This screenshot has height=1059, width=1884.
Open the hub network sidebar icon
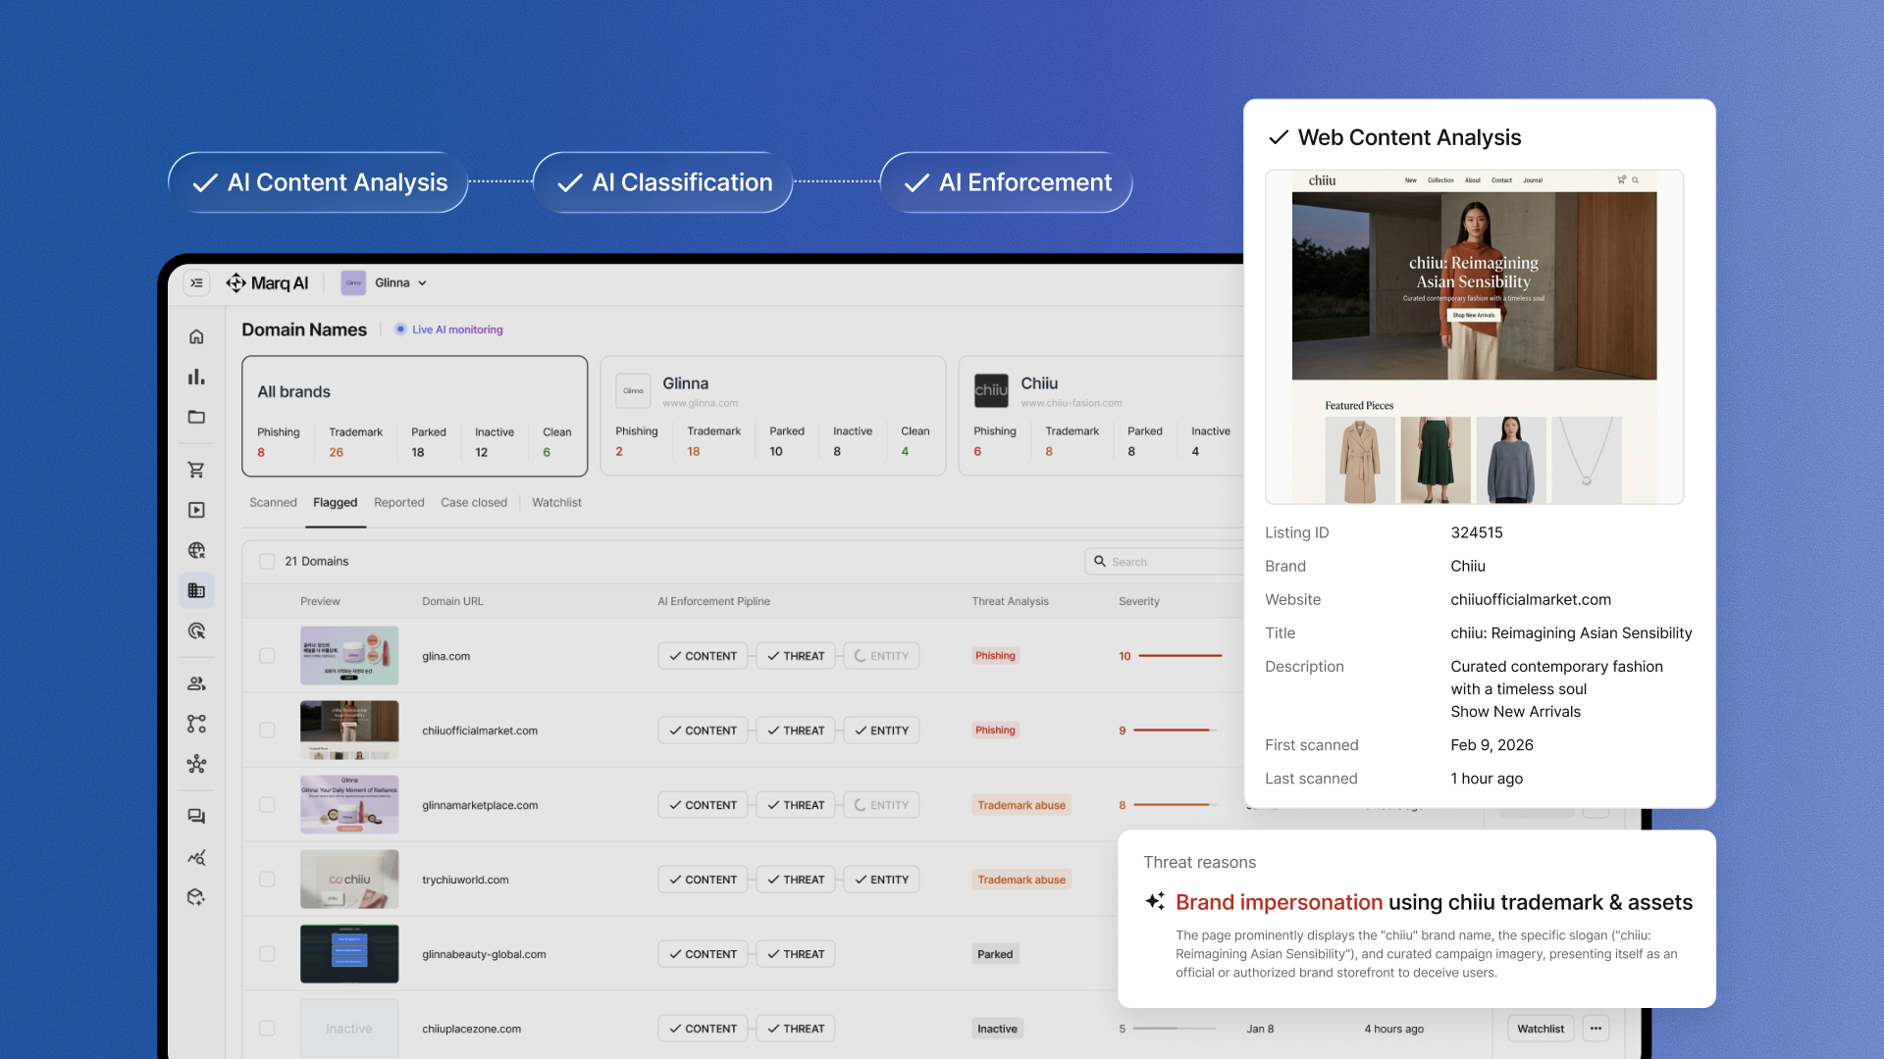point(196,764)
